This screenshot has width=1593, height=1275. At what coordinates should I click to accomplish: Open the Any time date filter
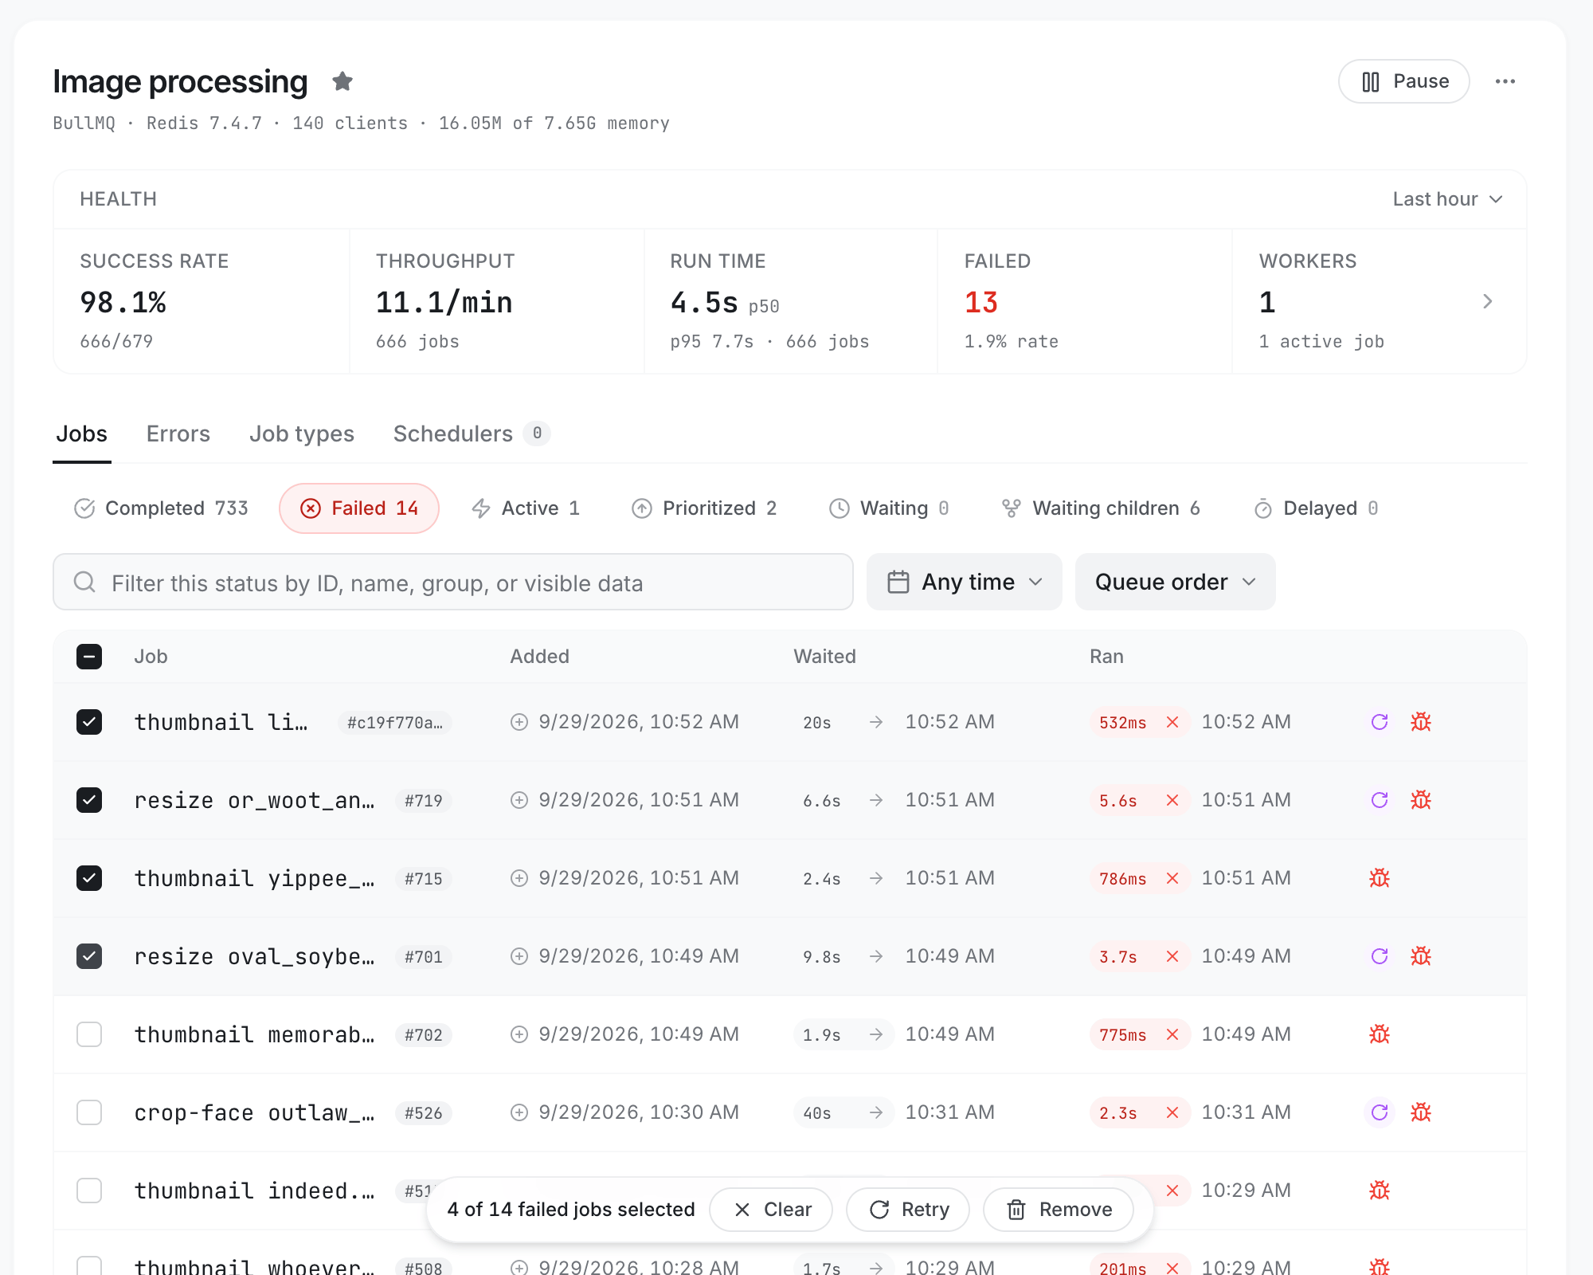(x=965, y=582)
